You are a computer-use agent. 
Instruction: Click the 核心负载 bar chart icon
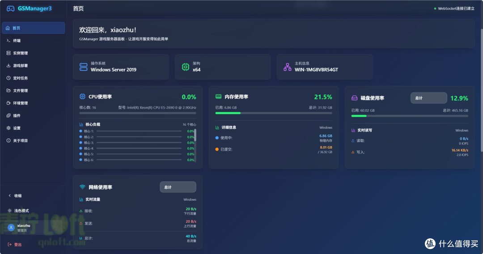[81, 124]
